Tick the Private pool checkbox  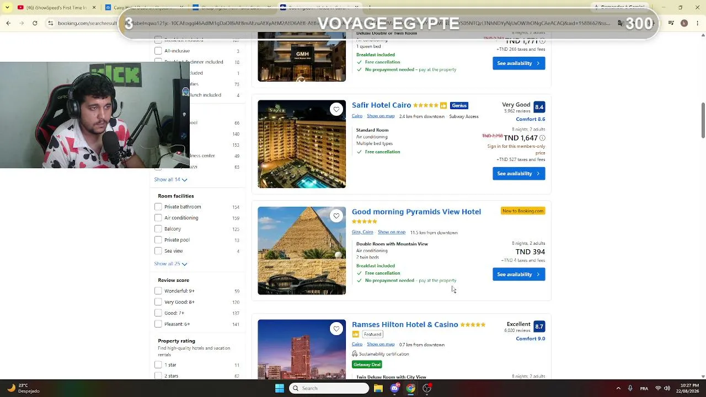(158, 240)
